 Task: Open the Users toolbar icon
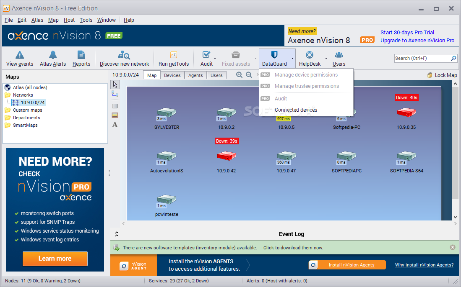[x=339, y=58]
